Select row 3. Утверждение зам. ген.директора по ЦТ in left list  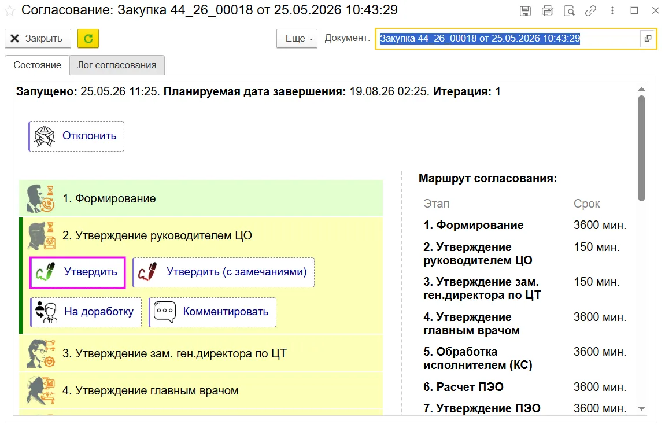[201, 353]
